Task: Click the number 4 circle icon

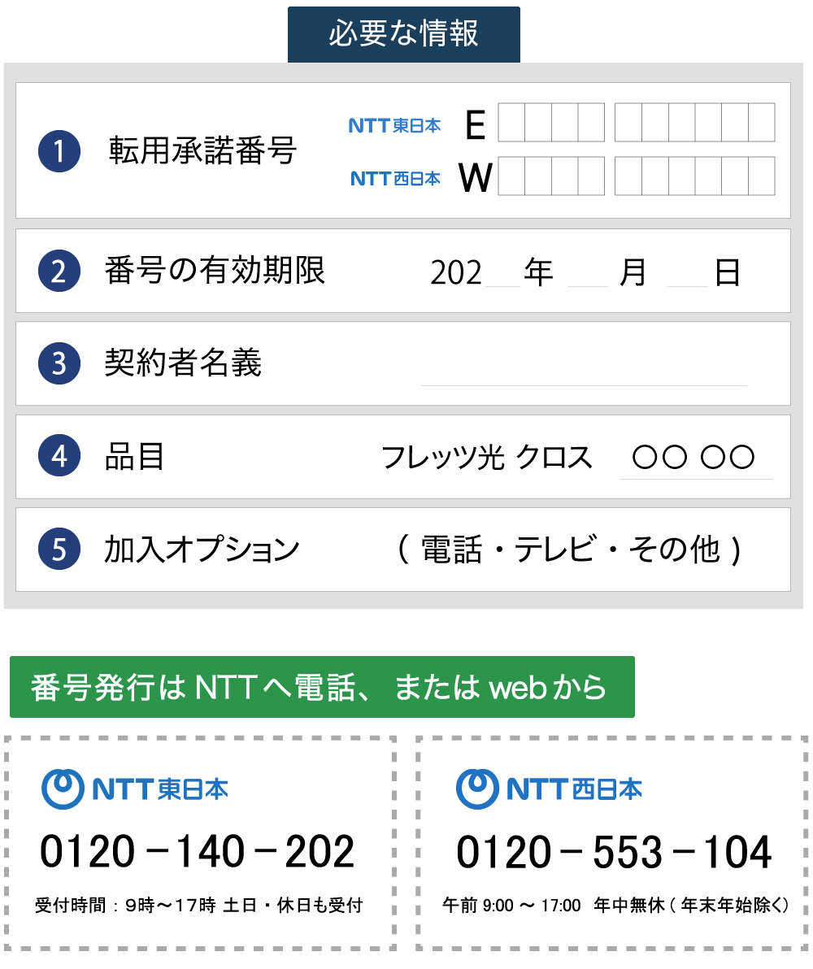Action: pyautogui.click(x=59, y=457)
